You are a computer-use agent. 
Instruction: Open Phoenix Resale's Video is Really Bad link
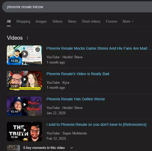pos(78,74)
